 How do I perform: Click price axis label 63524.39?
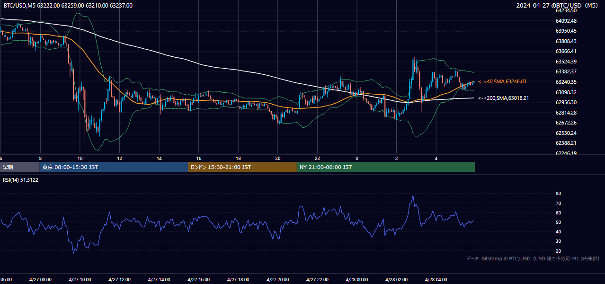pos(566,62)
